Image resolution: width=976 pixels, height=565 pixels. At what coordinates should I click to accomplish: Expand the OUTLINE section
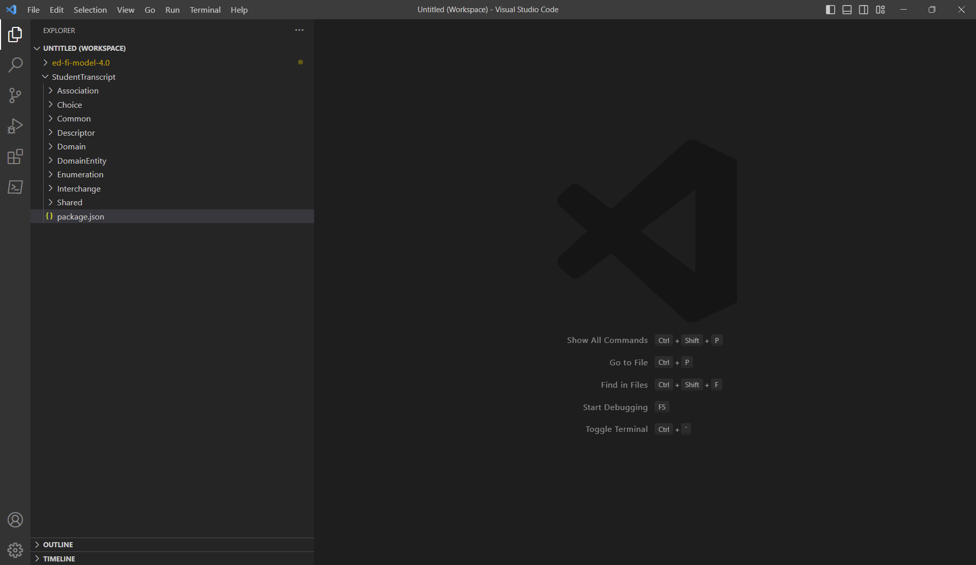point(172,545)
